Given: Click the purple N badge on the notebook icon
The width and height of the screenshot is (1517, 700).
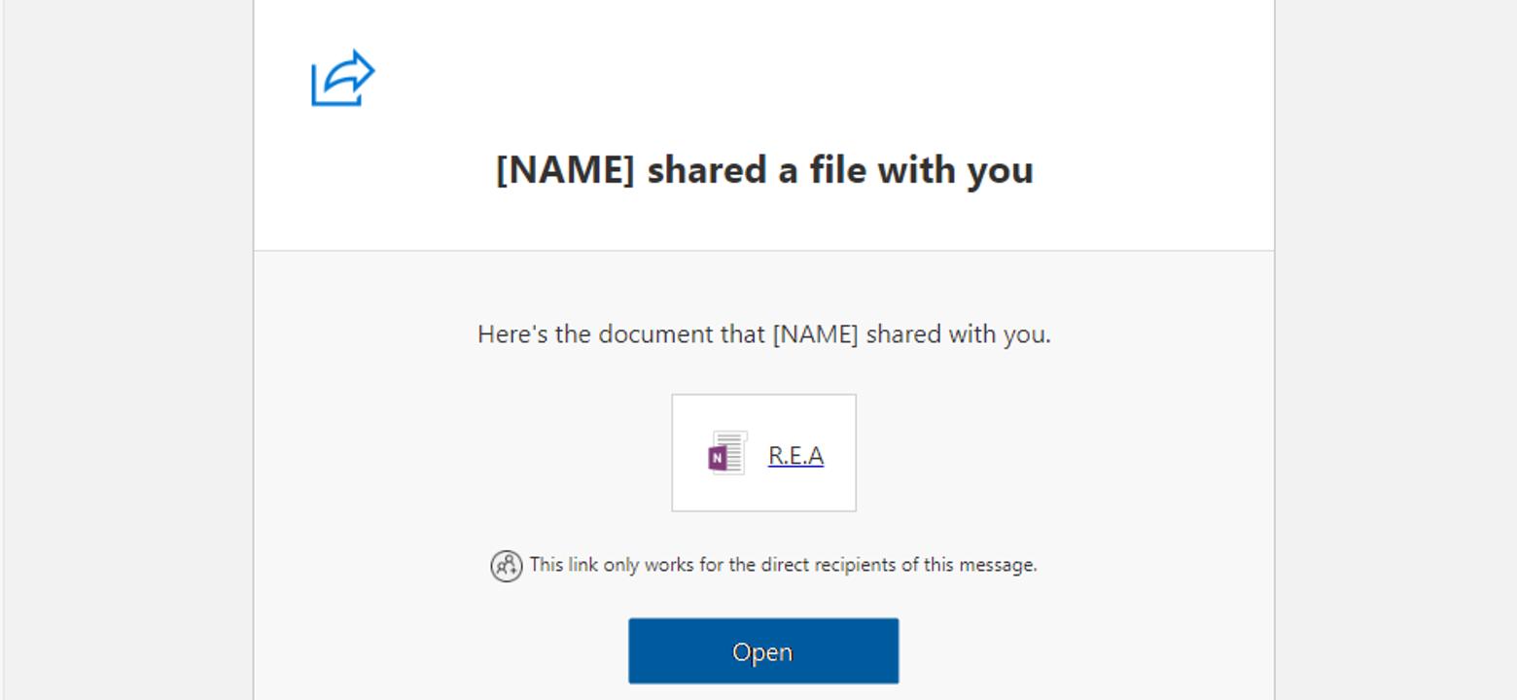Looking at the screenshot, I should [x=718, y=456].
